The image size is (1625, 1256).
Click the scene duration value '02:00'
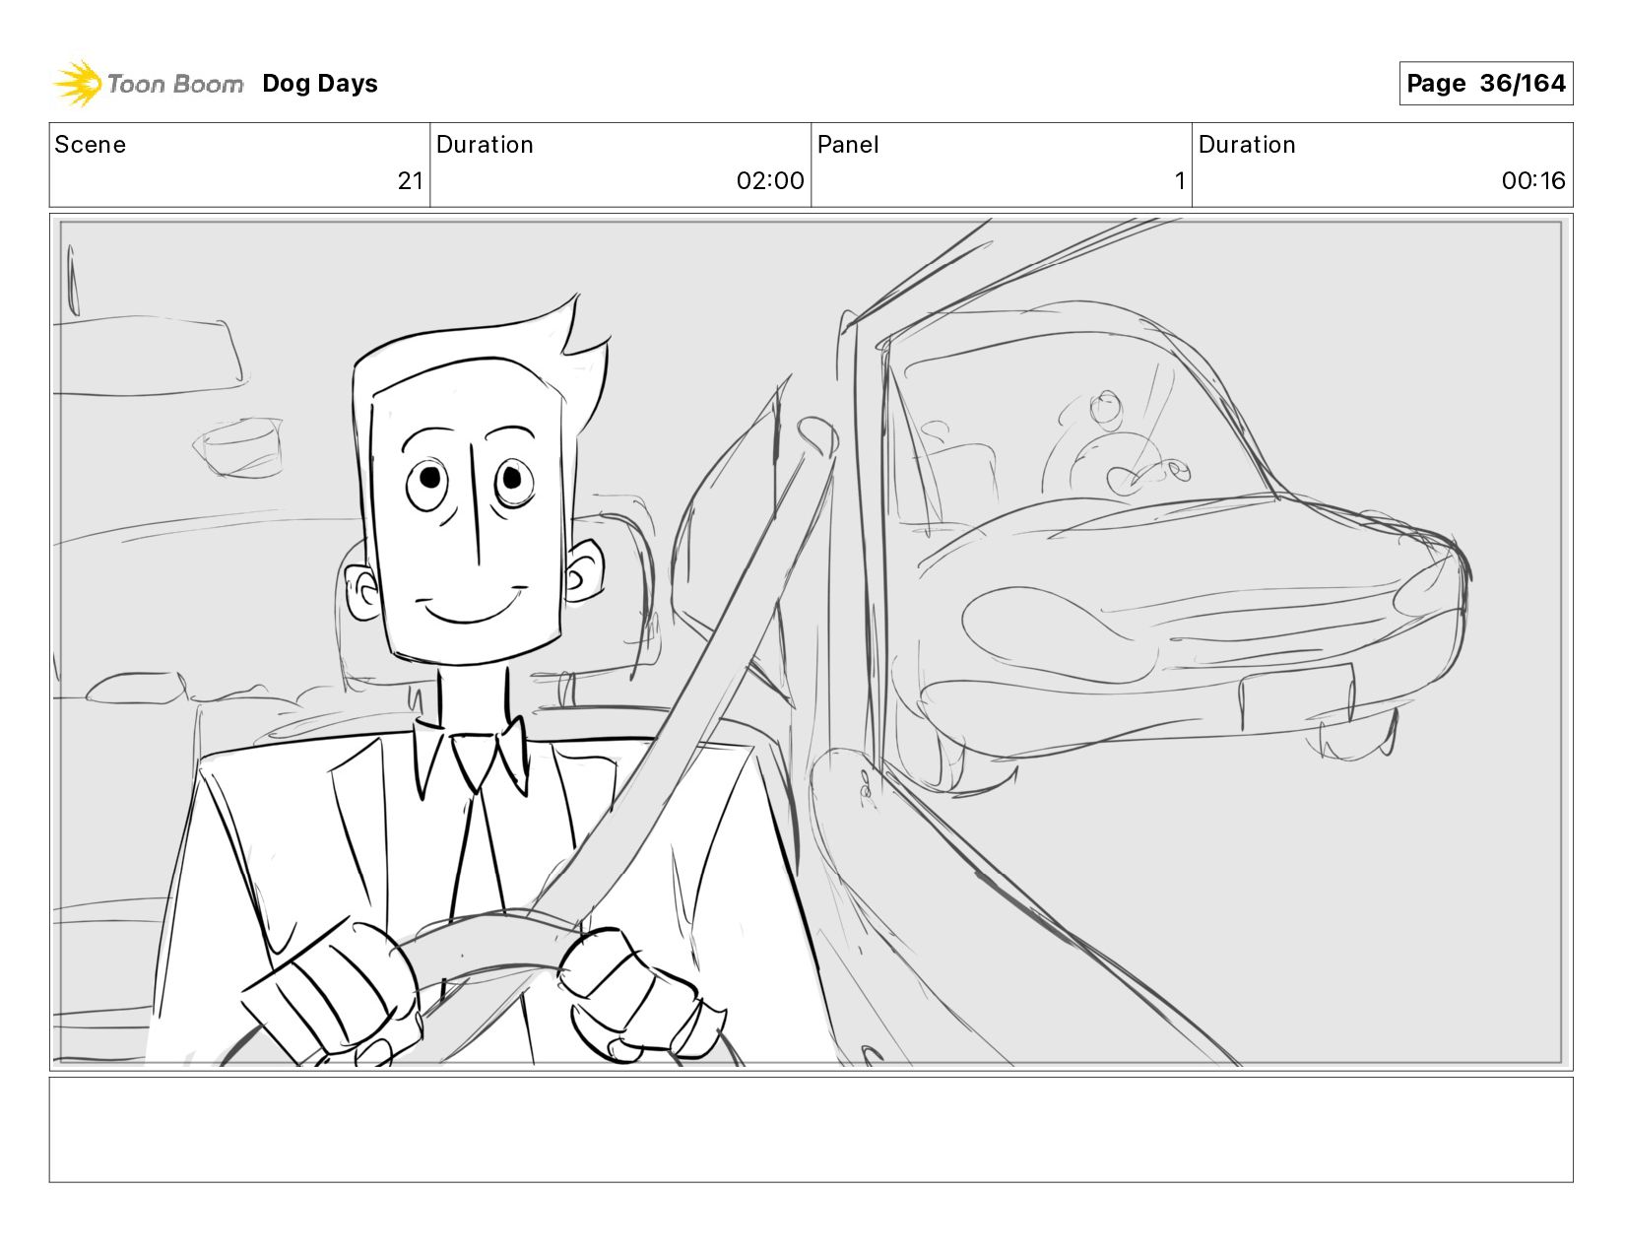tap(770, 180)
